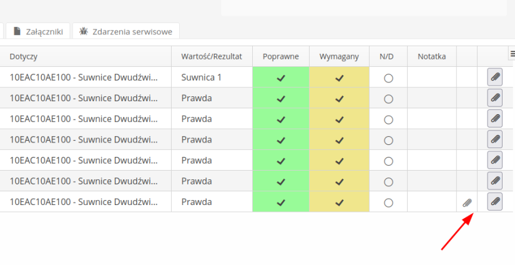Screen dimensions: 515x265
Task: Sort by the Wartość/Rezultat column header
Action: (x=212, y=57)
